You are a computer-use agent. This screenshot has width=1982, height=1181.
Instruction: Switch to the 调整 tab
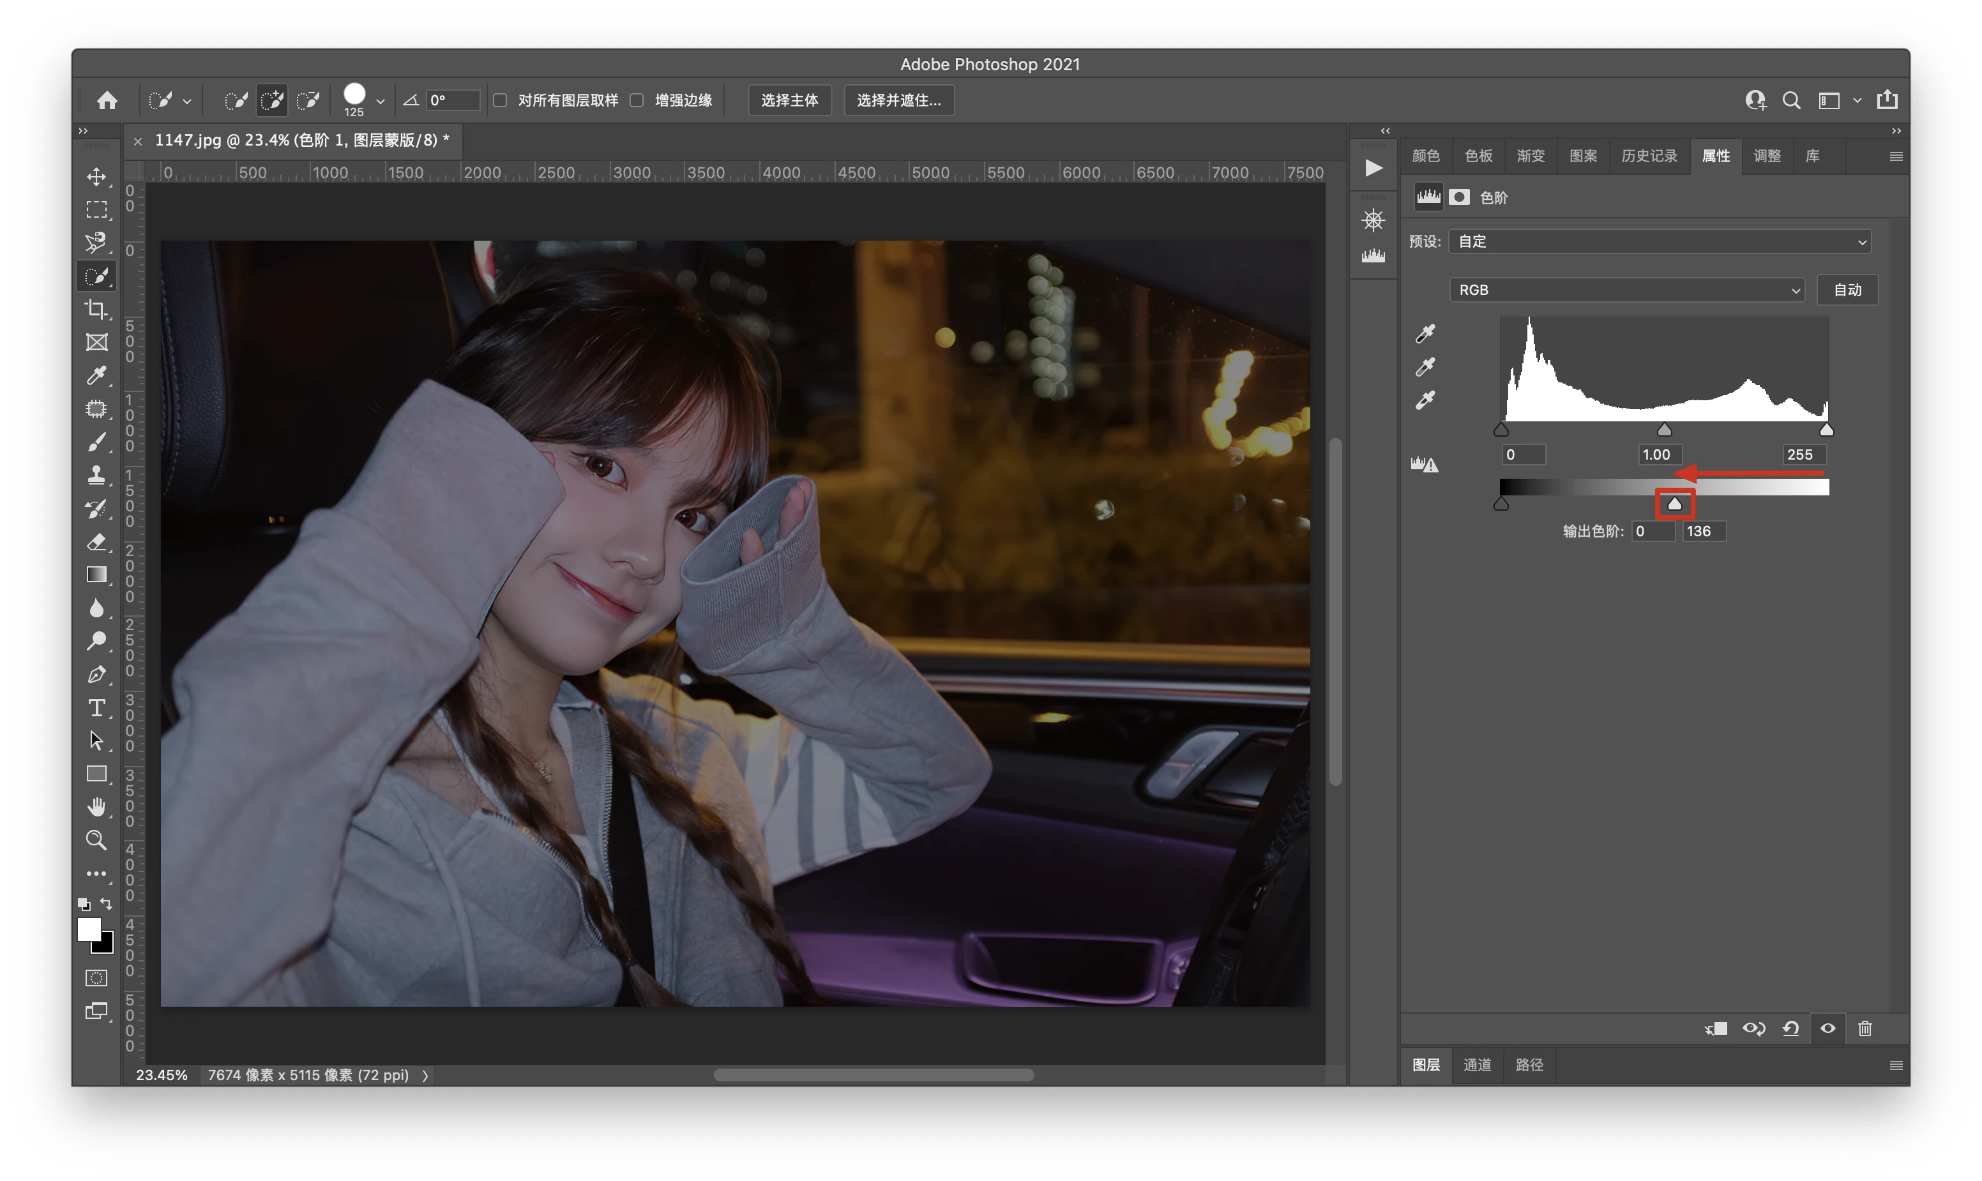[x=1767, y=156]
